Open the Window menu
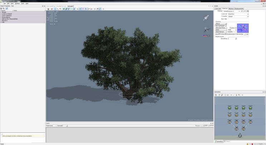 click(x=17, y=3)
